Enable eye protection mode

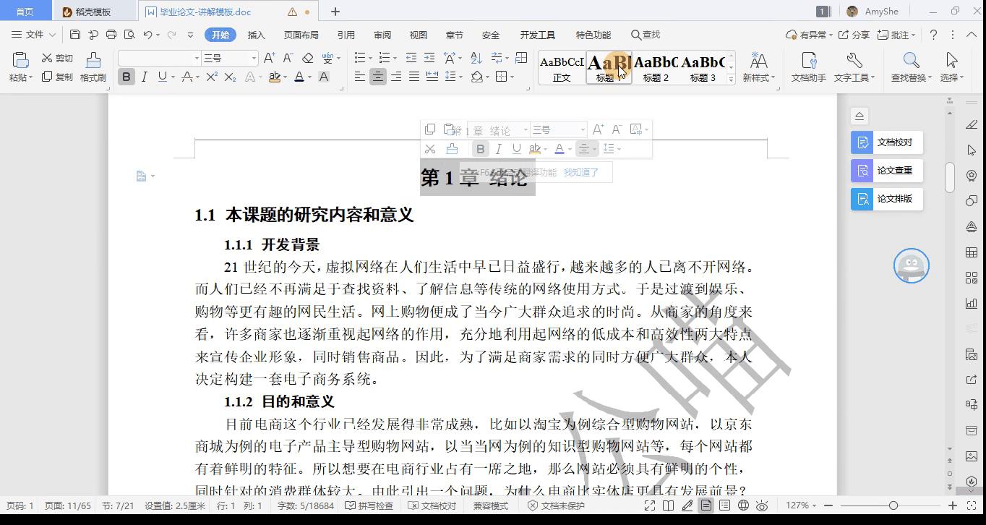click(761, 505)
